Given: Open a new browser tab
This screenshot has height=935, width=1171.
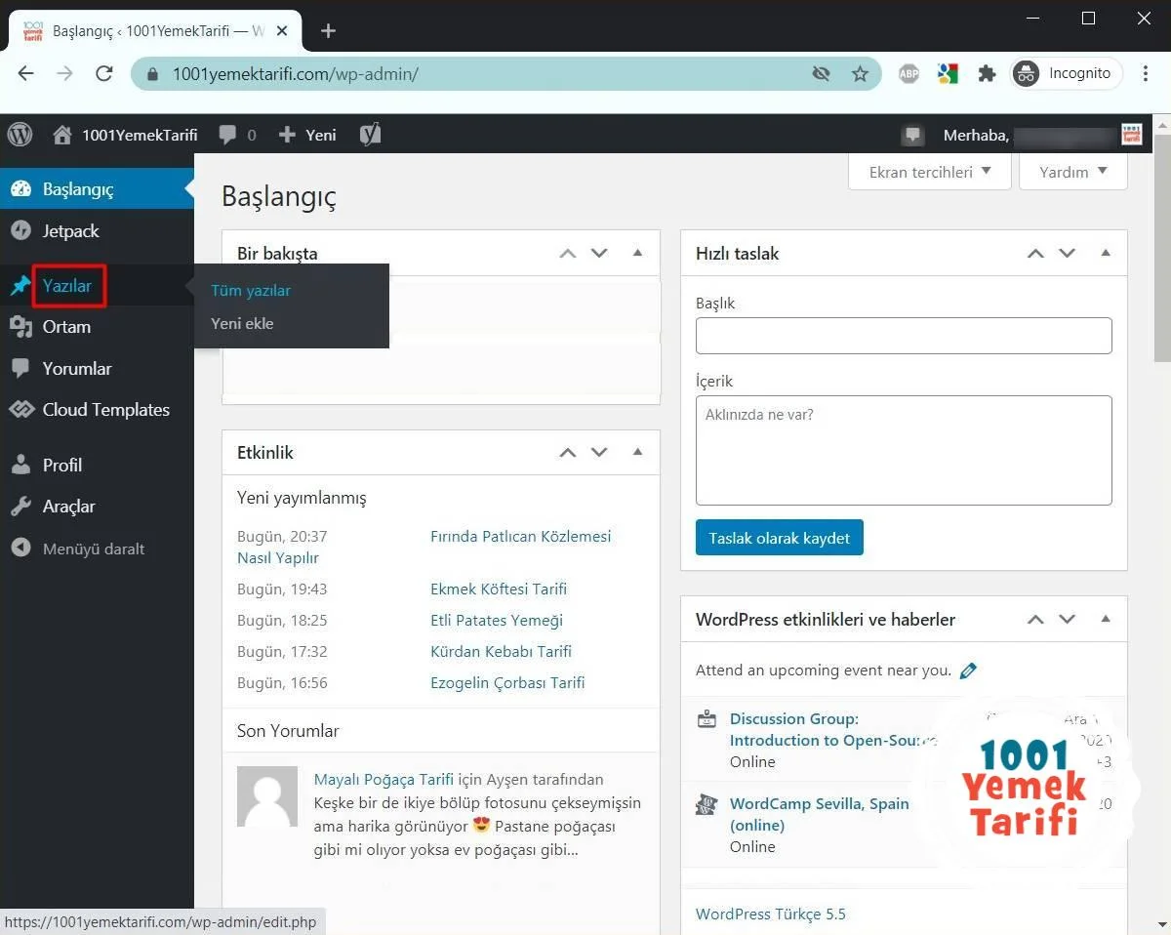Looking at the screenshot, I should 329,31.
